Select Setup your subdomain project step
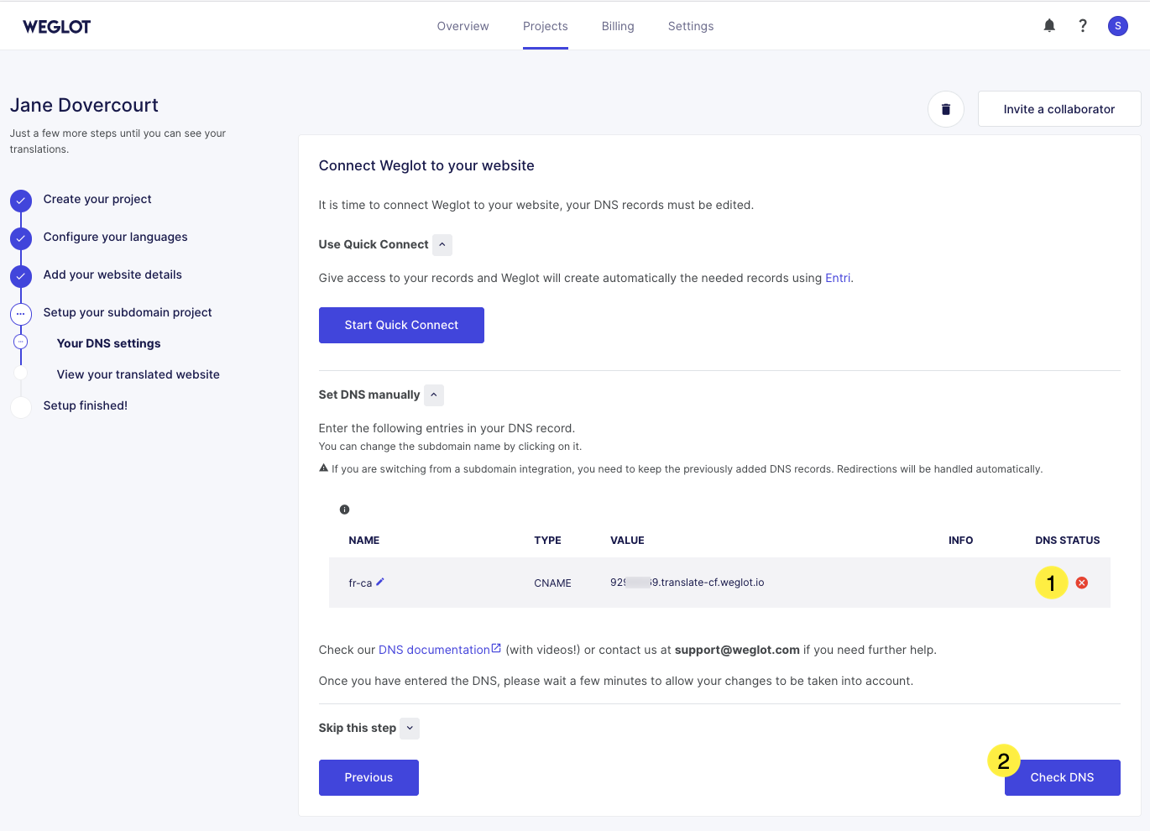The height and width of the screenshot is (831, 1150). (x=128, y=312)
